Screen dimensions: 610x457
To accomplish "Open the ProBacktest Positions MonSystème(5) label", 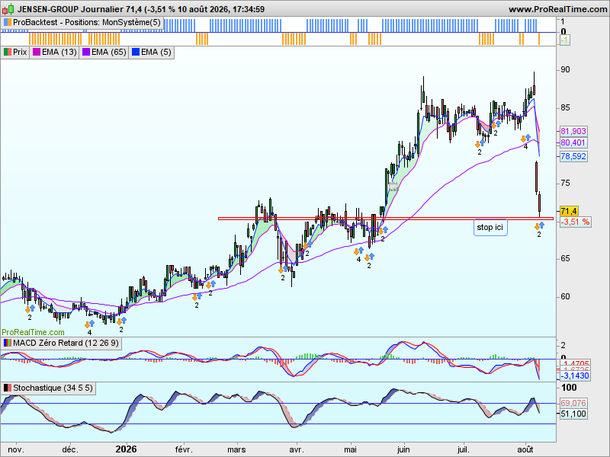I will click(82, 23).
